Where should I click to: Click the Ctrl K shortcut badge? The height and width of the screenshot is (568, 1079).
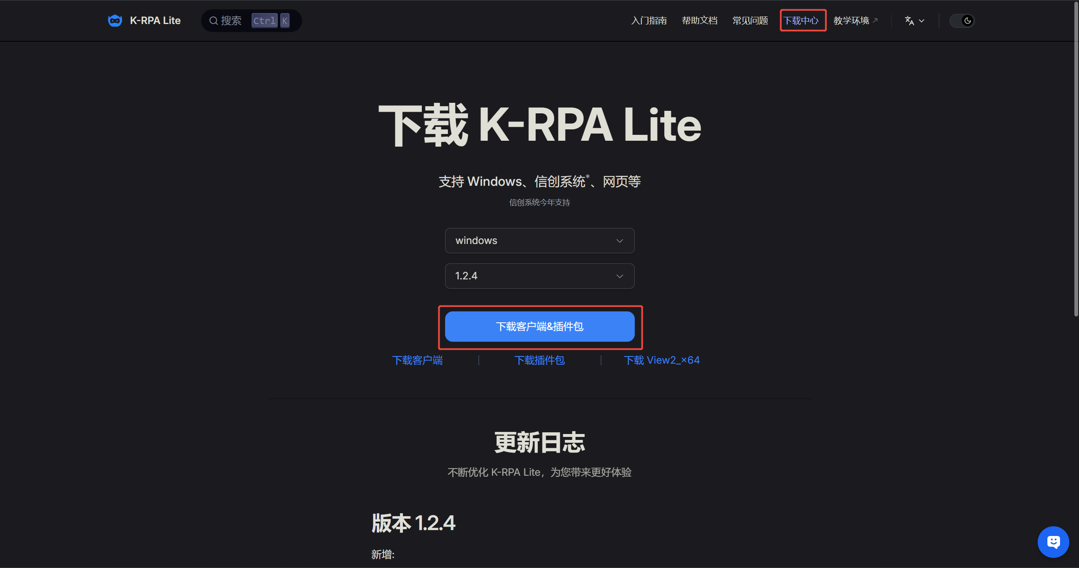271,21
